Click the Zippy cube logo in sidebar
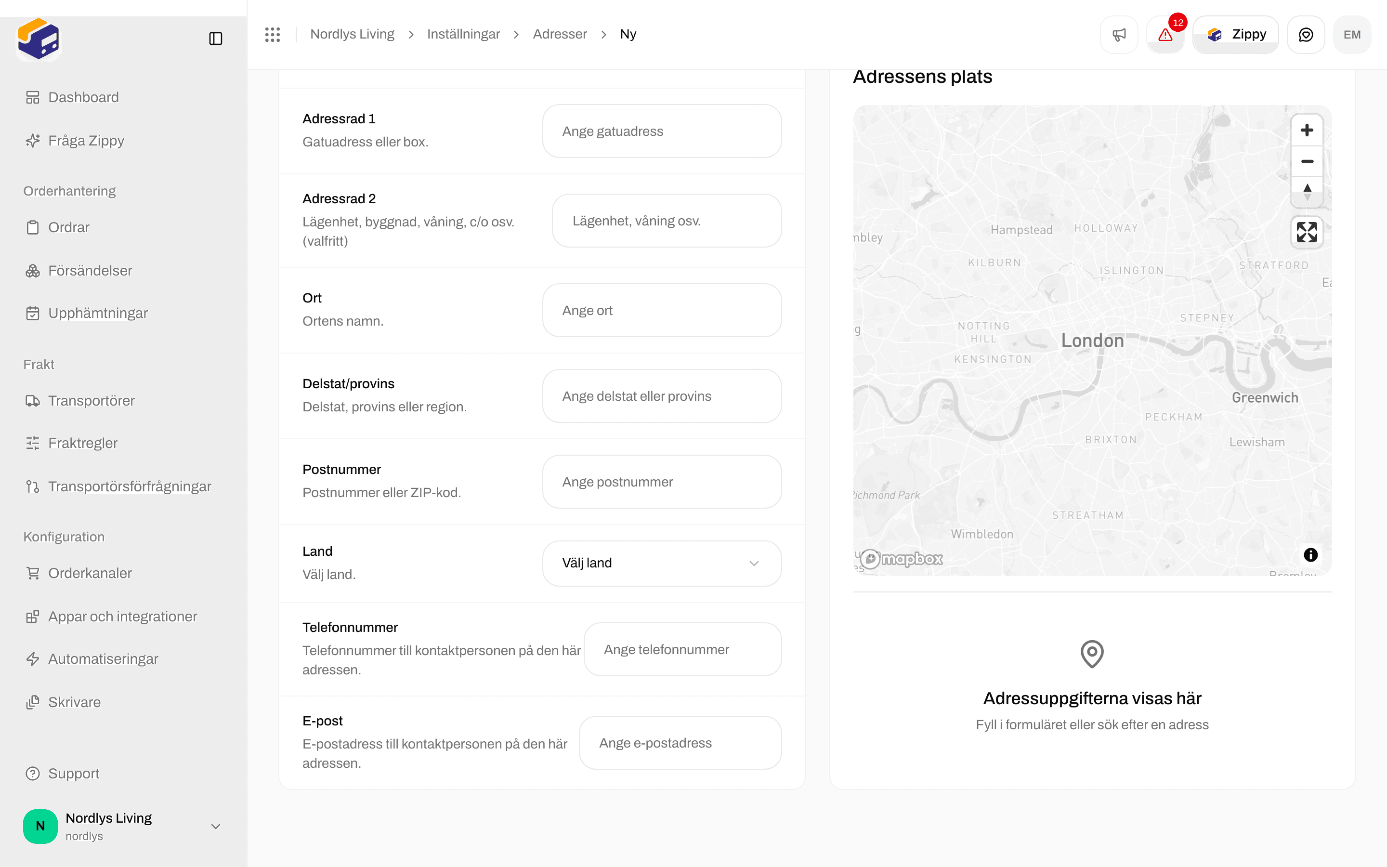The image size is (1387, 867). [39, 39]
